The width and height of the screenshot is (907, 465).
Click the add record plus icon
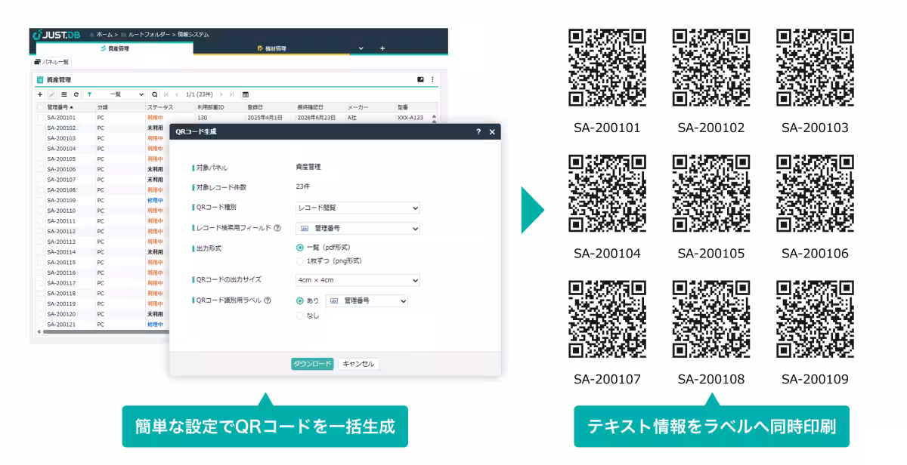click(40, 94)
